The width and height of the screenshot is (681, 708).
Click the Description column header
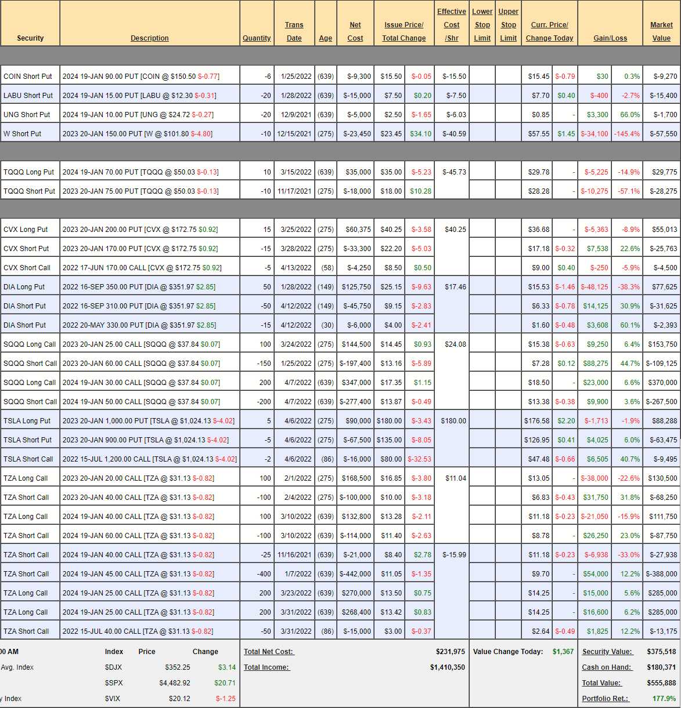[x=149, y=38]
